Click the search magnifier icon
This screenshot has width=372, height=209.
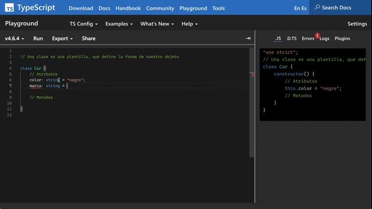click(317, 8)
